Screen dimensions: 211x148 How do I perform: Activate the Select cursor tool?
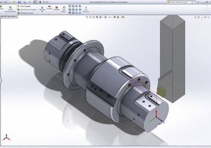[35, 2]
